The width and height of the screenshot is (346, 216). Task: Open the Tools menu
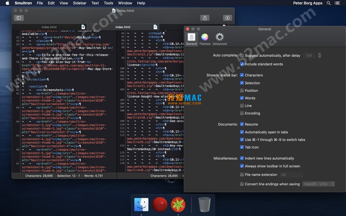108,3
